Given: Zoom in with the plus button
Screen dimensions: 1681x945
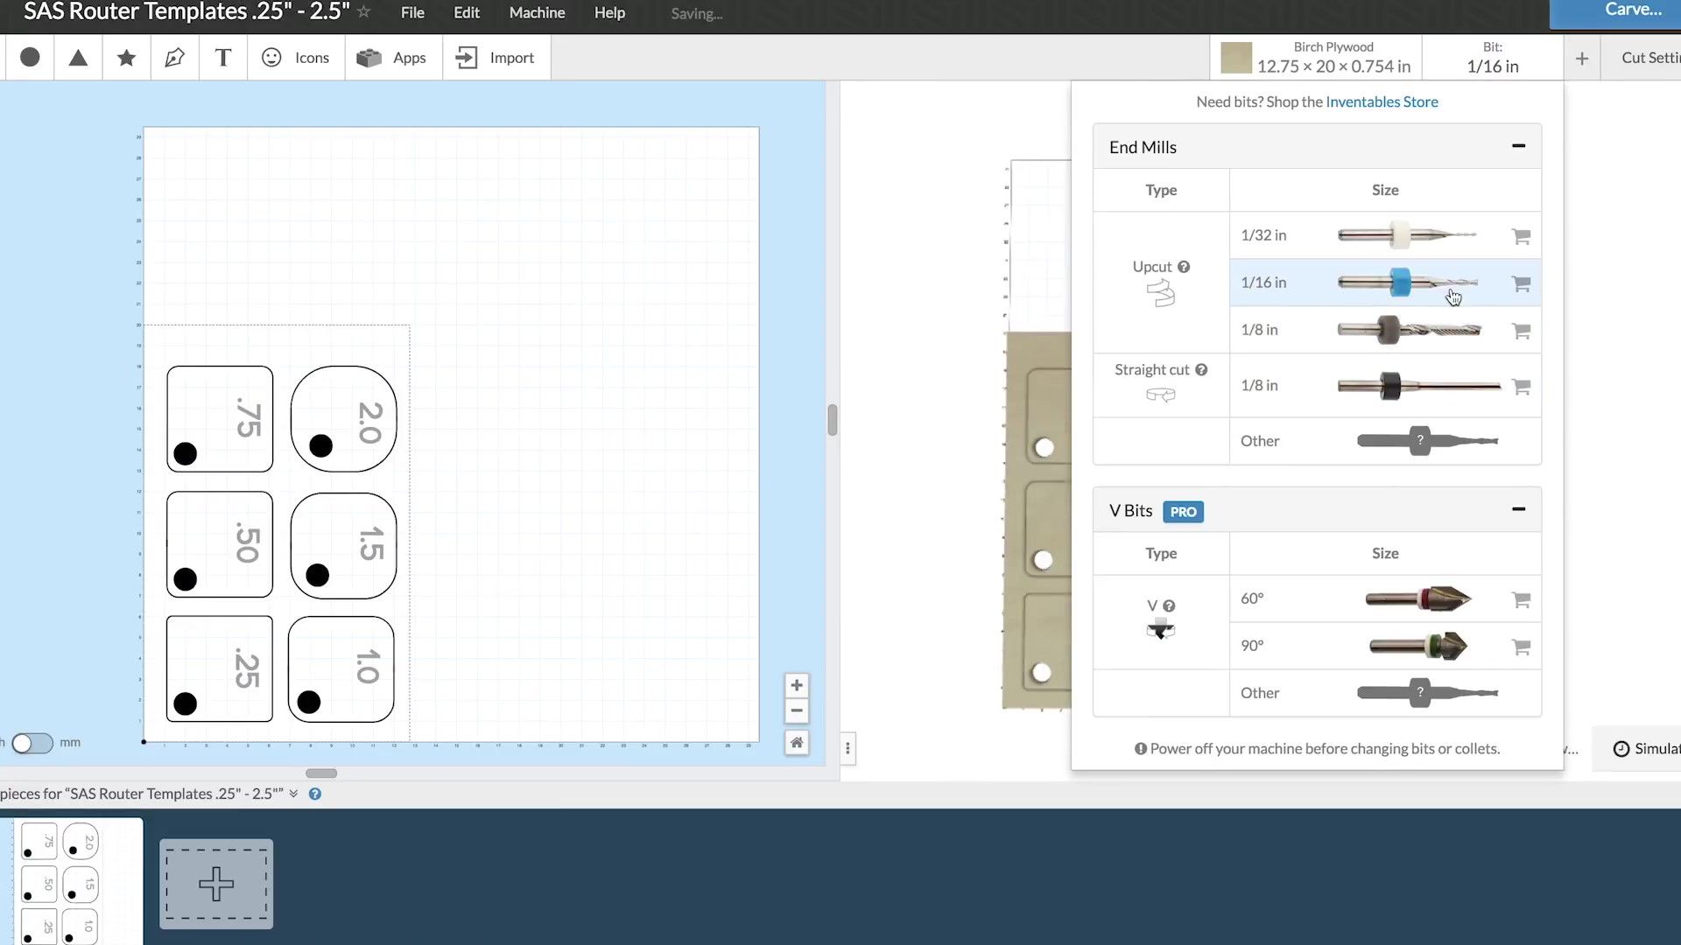Looking at the screenshot, I should 796,685.
